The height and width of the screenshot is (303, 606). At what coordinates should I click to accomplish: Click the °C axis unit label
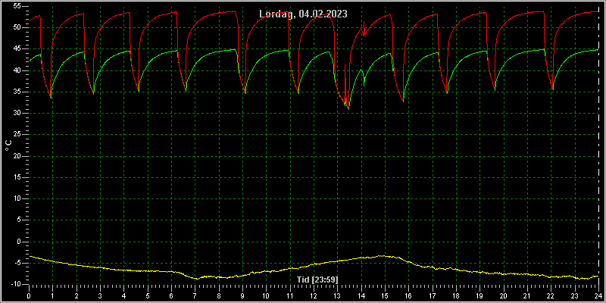click(8, 145)
